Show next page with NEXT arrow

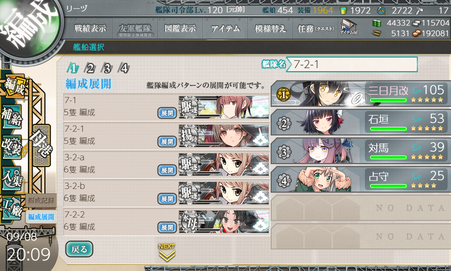[166, 252]
